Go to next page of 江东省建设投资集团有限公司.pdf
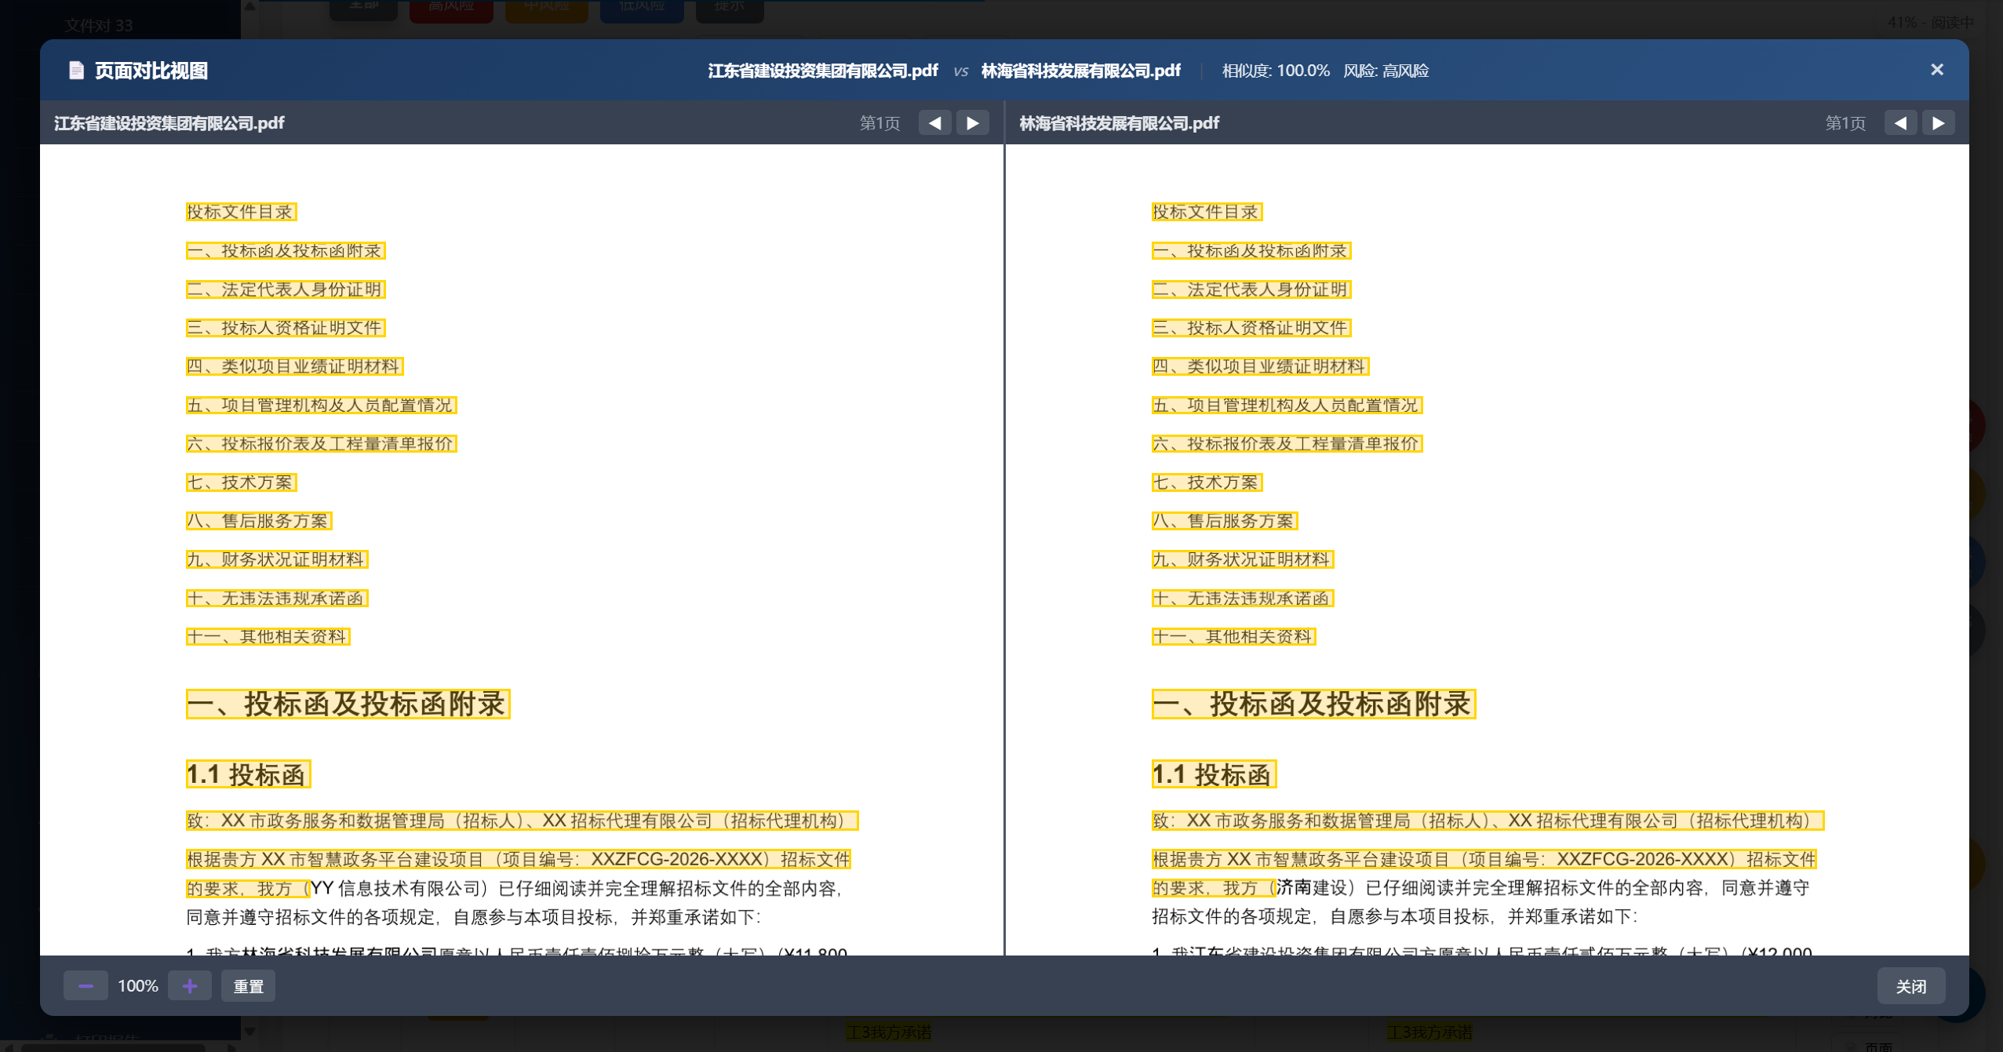The width and height of the screenshot is (2003, 1052). click(972, 122)
